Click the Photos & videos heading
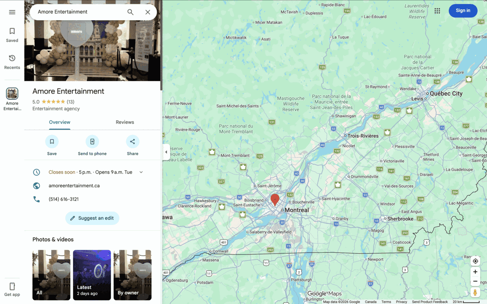Viewport: 487px width, 304px height. [53, 240]
